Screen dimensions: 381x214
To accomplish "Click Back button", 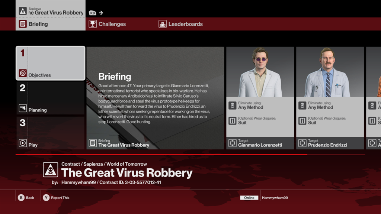I will tap(26, 198).
